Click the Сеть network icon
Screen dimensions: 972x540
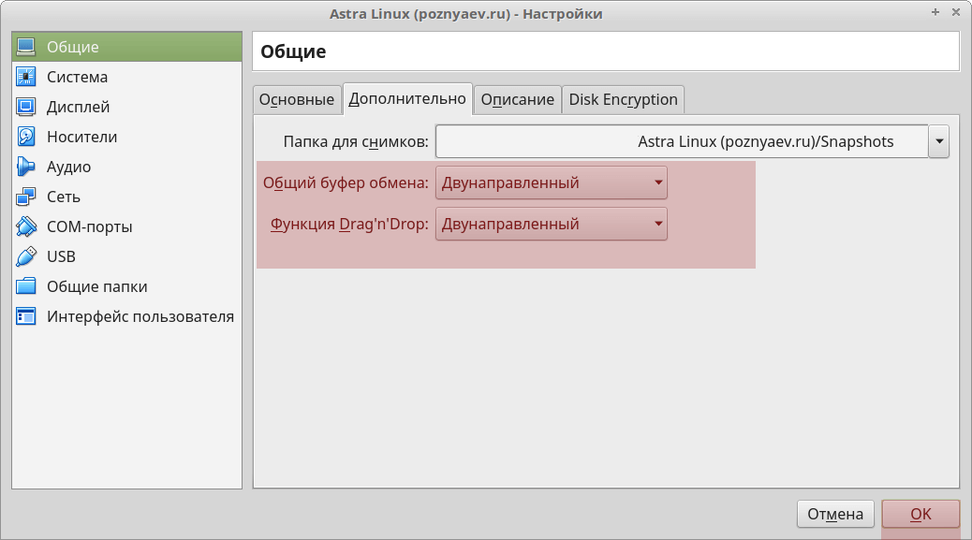26,197
